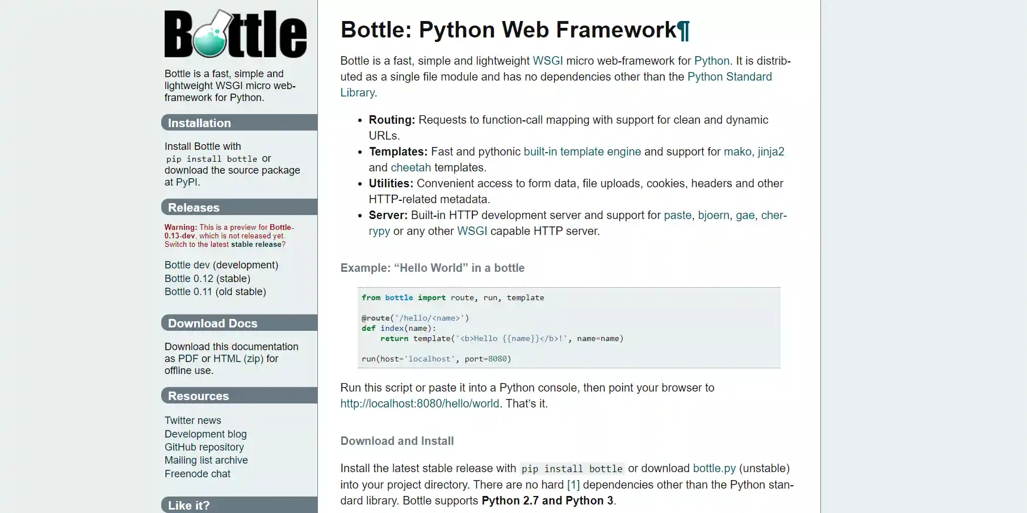Open http://localhost:8080/hello/world link
The height and width of the screenshot is (513, 1027).
(420, 403)
